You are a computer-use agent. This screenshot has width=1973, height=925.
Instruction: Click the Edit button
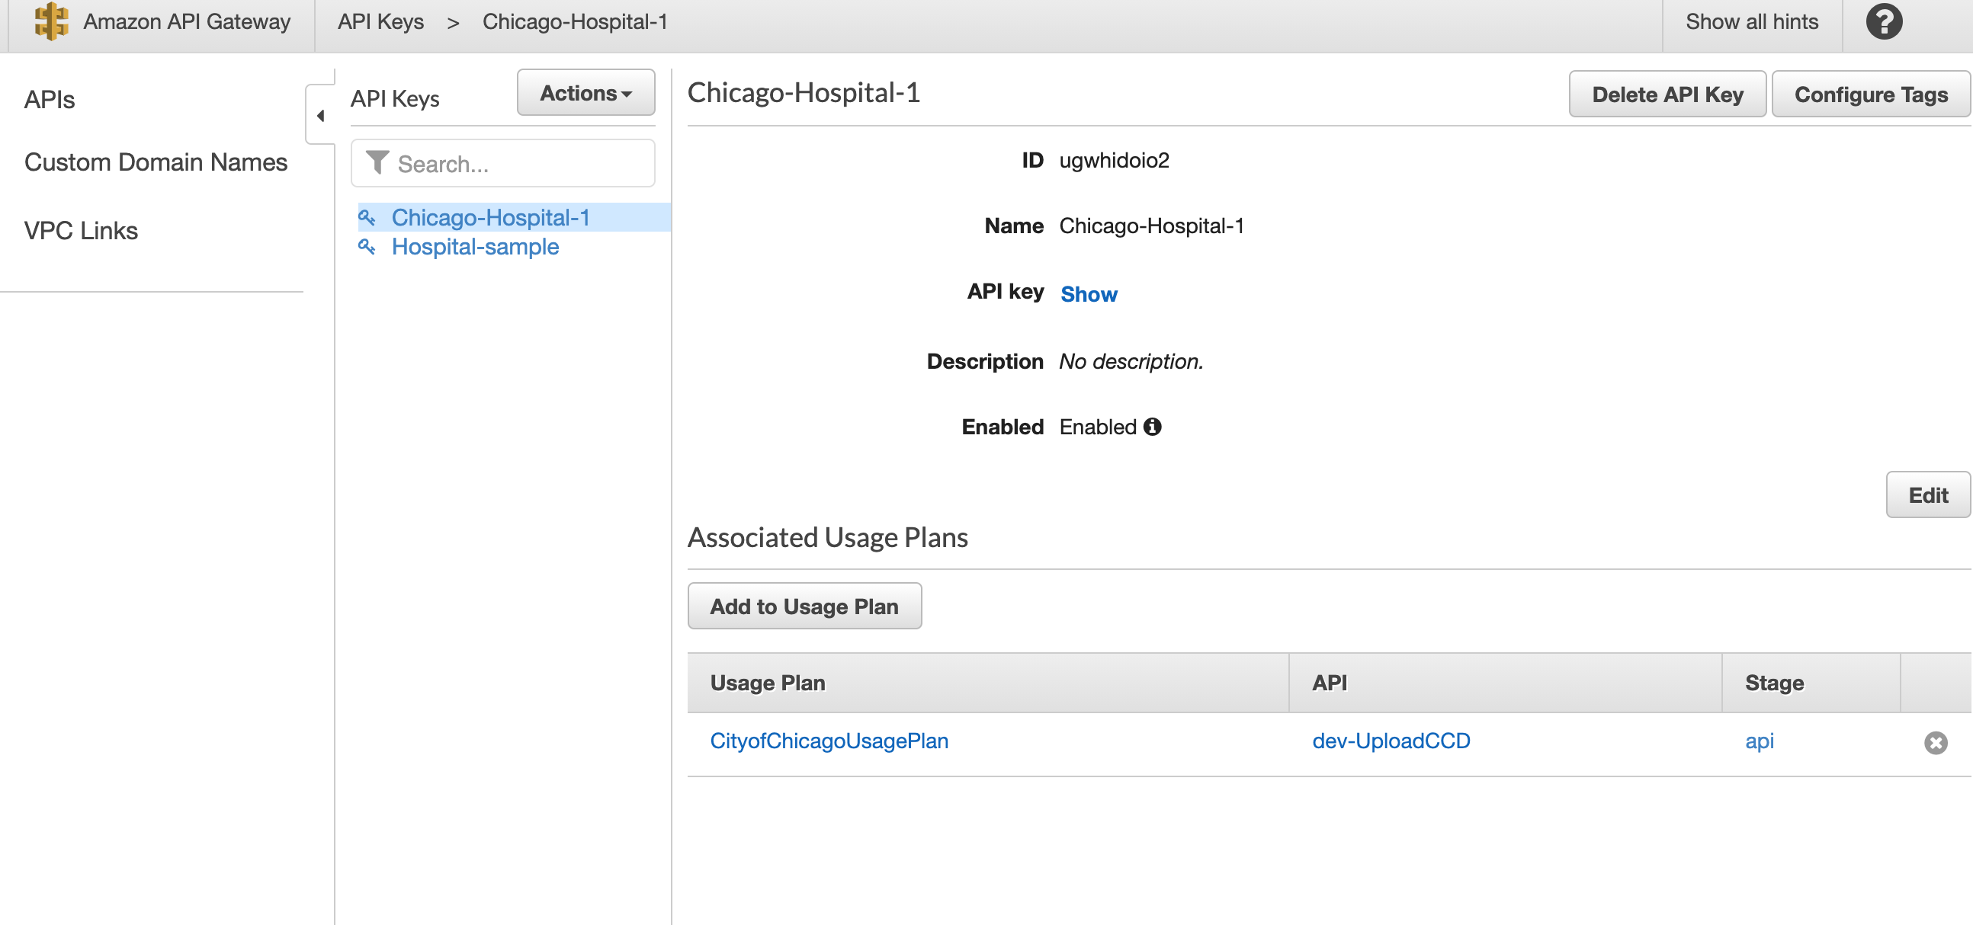point(1926,495)
